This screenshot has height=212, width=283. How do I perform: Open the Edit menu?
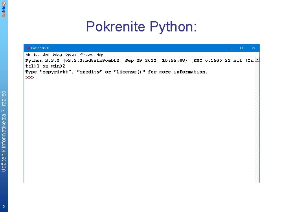tap(36, 55)
